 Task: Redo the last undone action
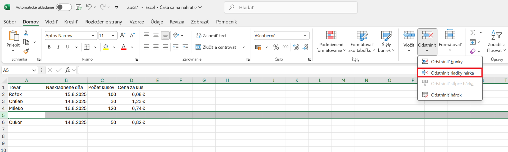click(x=103, y=7)
